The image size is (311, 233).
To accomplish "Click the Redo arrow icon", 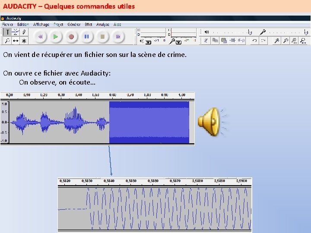I will tap(263, 41).
